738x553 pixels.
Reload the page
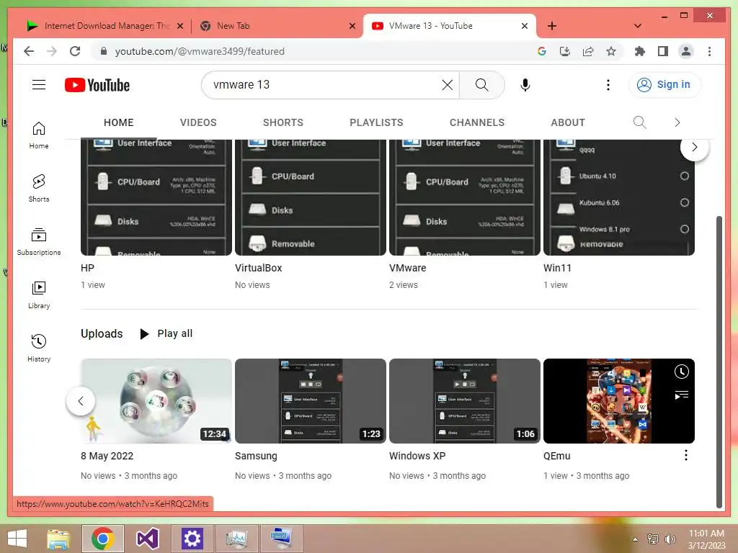pos(75,51)
